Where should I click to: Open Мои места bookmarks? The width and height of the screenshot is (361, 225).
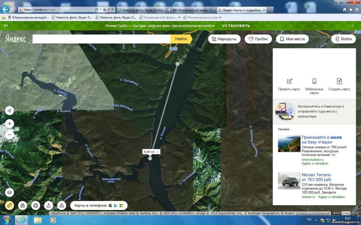[292, 39]
